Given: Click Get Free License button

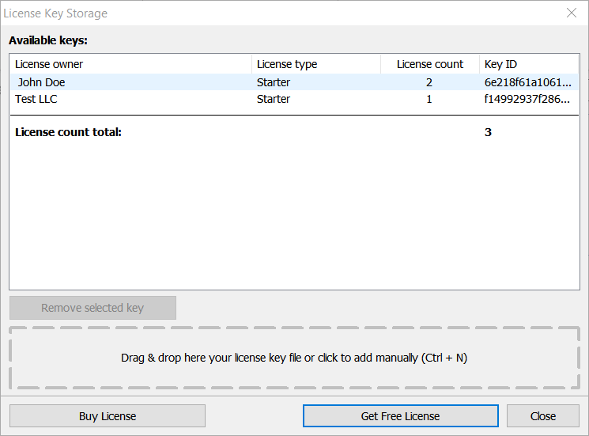Looking at the screenshot, I should pos(400,416).
